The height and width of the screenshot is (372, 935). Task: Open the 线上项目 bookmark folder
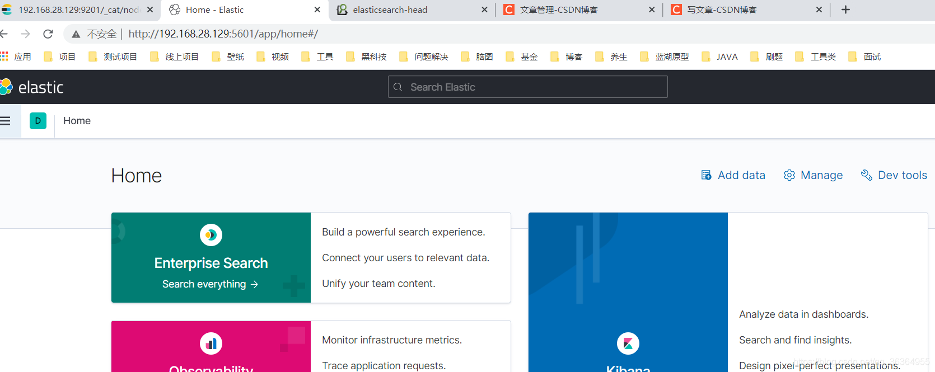(175, 56)
